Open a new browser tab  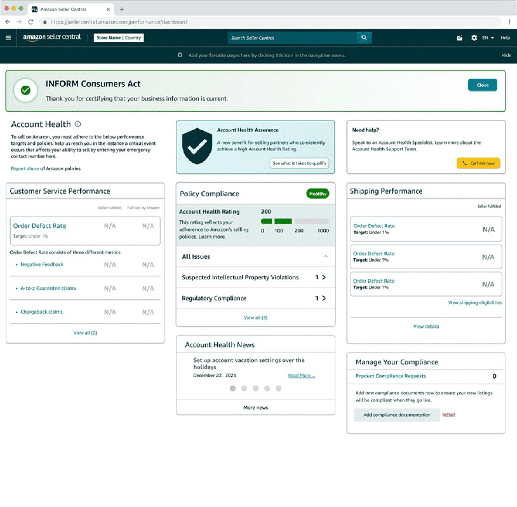click(x=122, y=9)
